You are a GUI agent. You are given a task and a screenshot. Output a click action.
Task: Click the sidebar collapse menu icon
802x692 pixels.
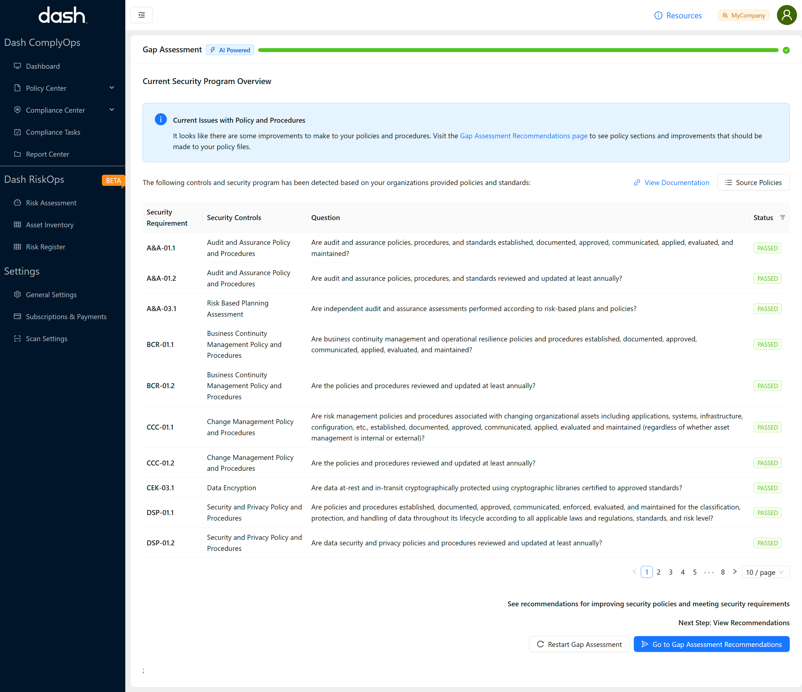tap(141, 15)
